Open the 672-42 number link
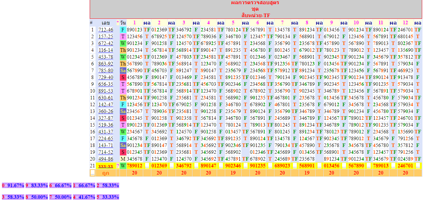The image size is (427, 203). pyautogui.click(x=106, y=43)
